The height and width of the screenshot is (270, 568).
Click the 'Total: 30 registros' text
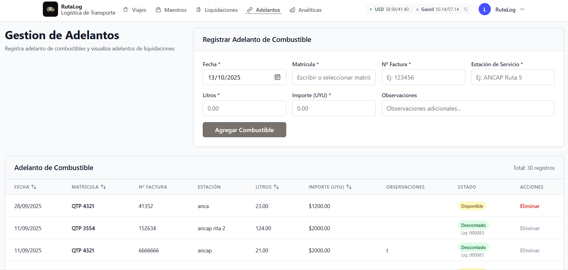(x=534, y=168)
